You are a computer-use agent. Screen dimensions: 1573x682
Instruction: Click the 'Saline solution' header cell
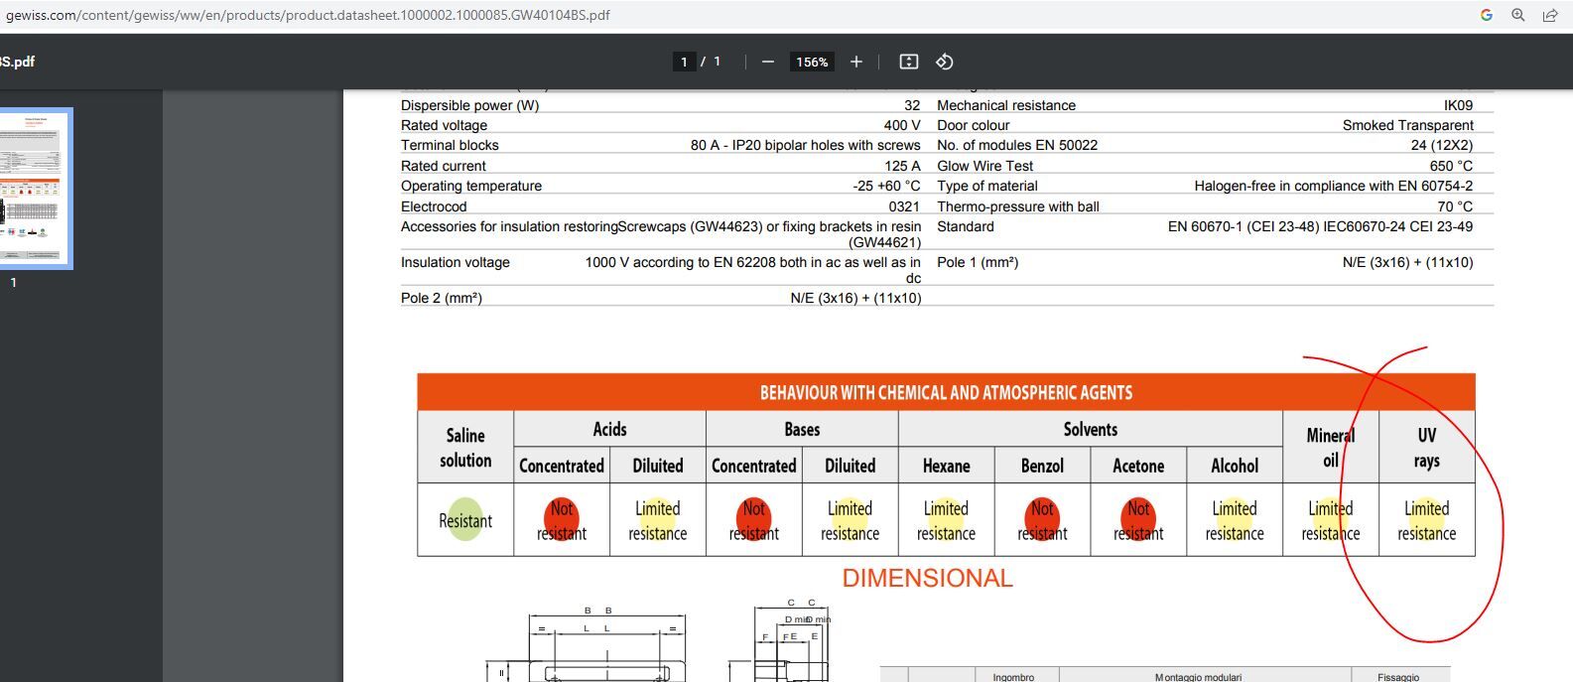(465, 448)
